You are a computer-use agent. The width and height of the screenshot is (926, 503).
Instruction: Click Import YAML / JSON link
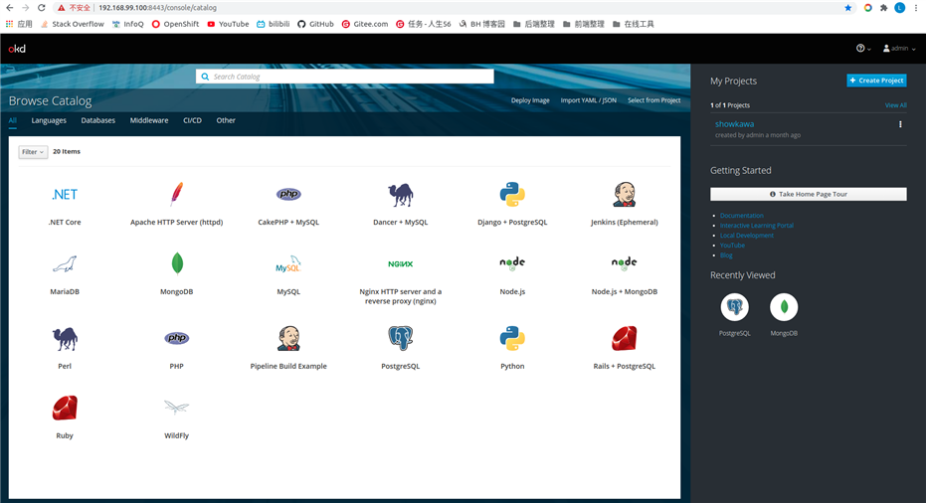pyautogui.click(x=588, y=100)
